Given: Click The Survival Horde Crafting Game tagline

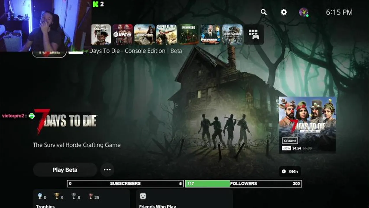Looking at the screenshot, I should coord(77,145).
